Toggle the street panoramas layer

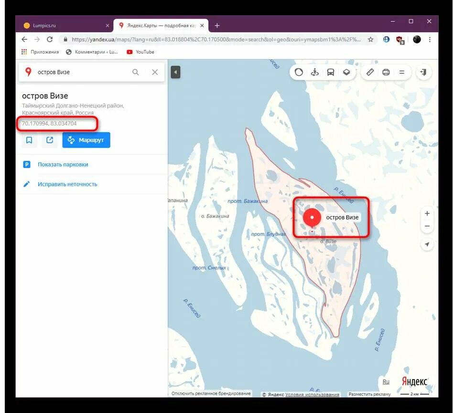pyautogui.click(x=315, y=72)
